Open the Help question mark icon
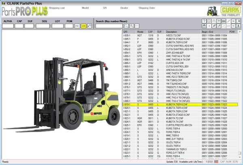Viewport: 243px width, 165px height. 204,21
